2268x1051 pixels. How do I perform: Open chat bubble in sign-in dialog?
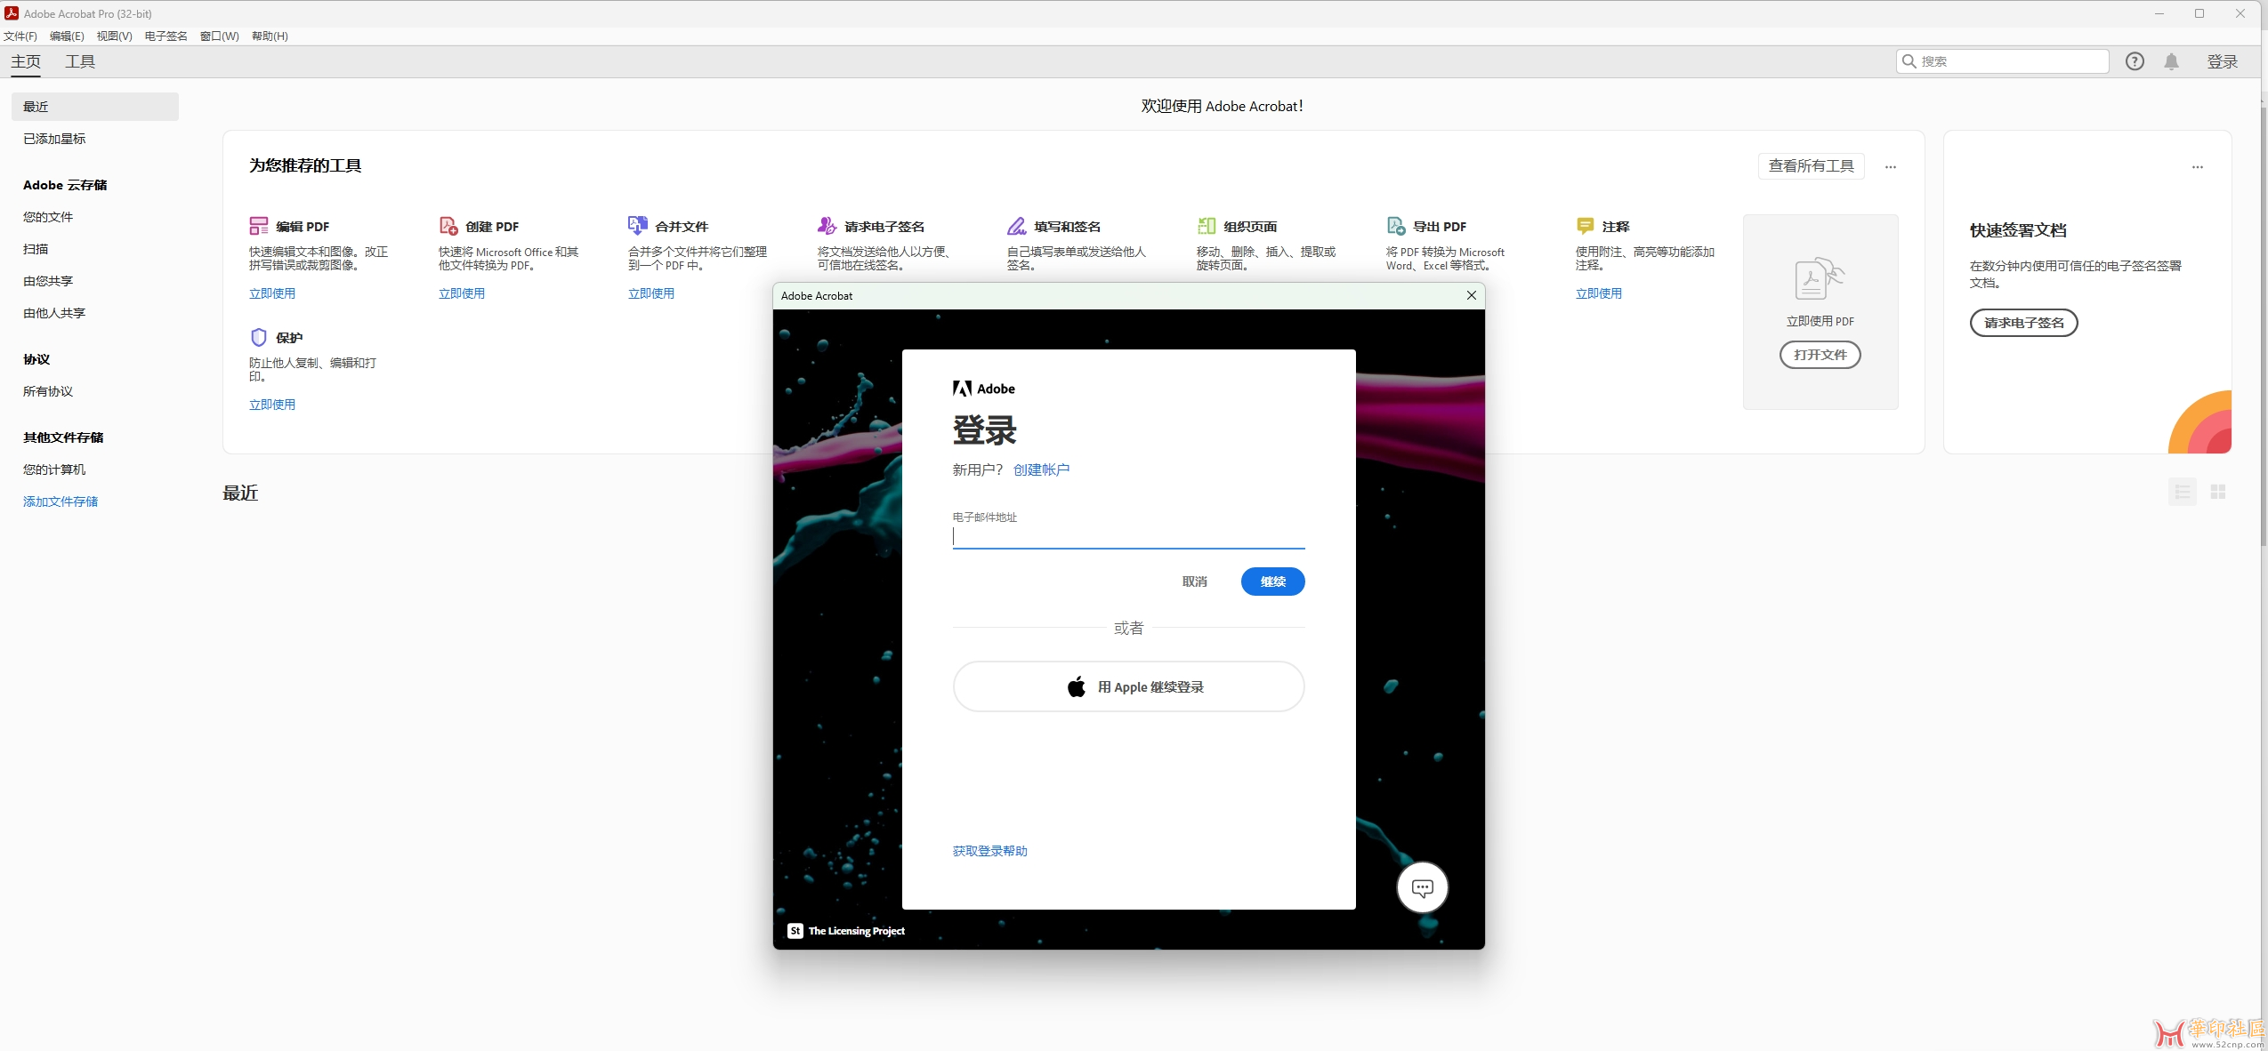pyautogui.click(x=1422, y=887)
